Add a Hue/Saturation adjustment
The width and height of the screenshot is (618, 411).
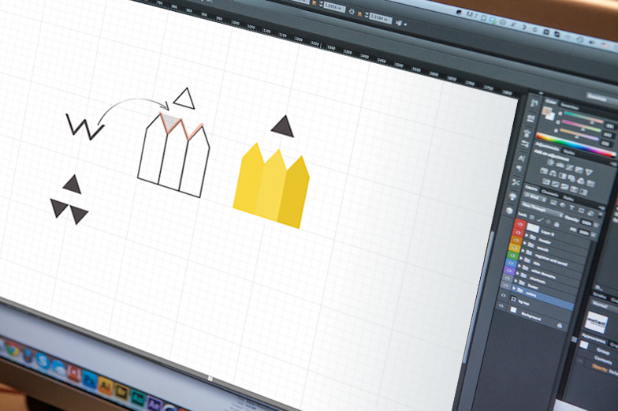(544, 170)
